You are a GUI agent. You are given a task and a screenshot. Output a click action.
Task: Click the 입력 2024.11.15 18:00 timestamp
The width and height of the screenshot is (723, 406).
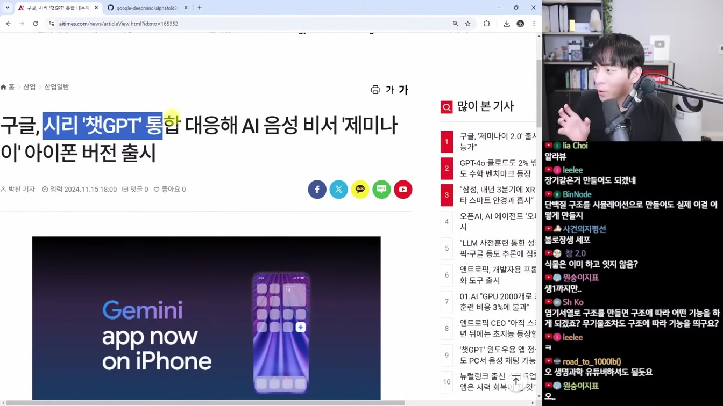(x=79, y=190)
